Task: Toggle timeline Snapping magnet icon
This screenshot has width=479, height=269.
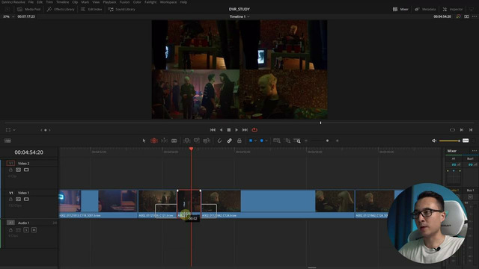Action: coord(219,140)
